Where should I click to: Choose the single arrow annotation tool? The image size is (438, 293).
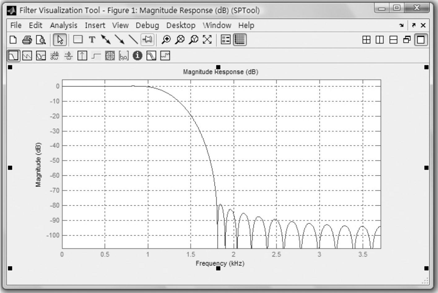119,40
